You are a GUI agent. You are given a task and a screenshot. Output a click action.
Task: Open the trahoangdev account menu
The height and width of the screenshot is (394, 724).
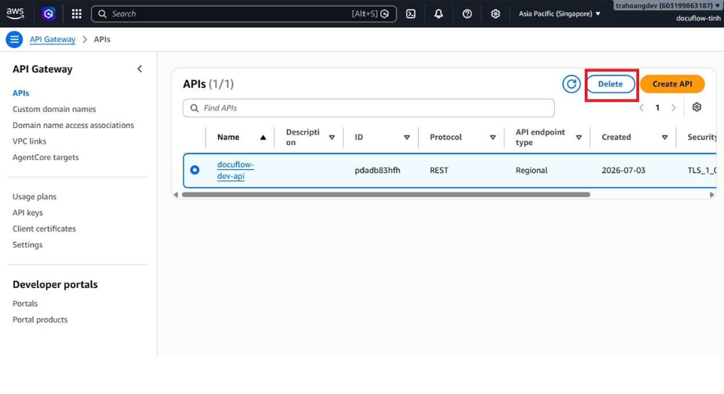click(668, 6)
